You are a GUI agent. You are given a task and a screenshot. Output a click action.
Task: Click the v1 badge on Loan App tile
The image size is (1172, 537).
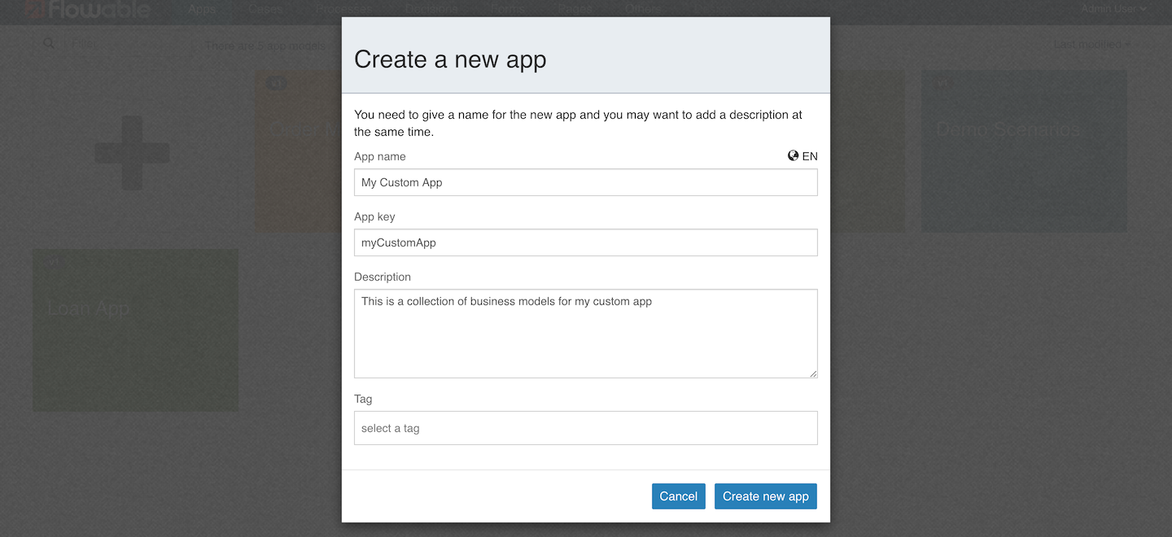click(54, 262)
